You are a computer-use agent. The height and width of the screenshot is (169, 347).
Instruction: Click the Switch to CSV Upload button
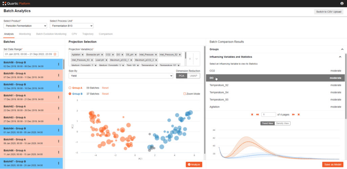[x=329, y=12]
